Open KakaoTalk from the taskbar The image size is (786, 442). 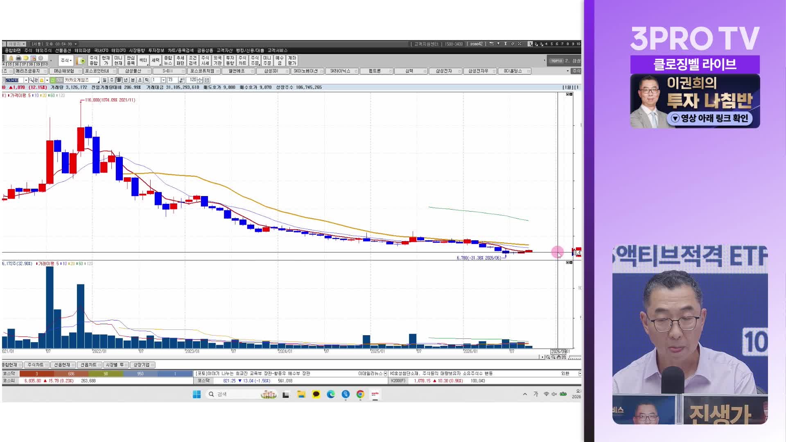point(316,394)
